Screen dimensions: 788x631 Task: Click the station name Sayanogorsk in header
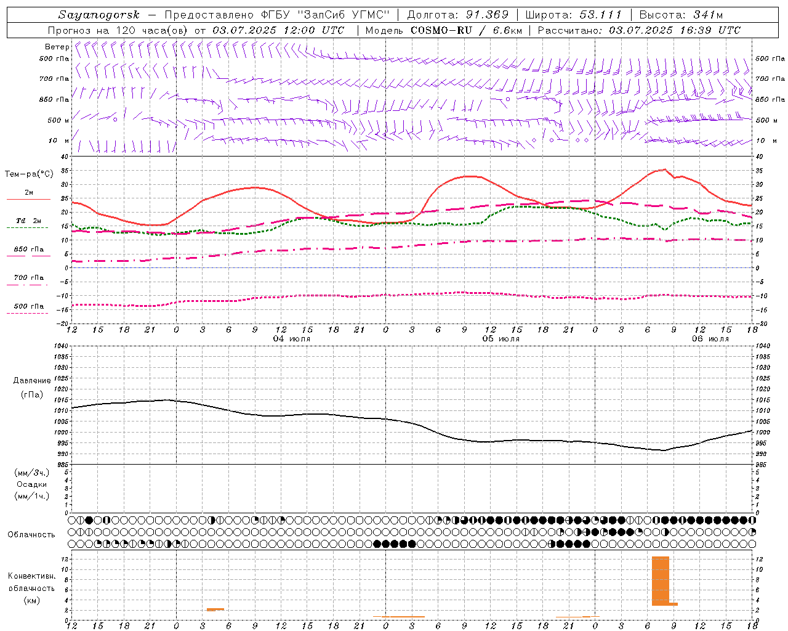[x=99, y=15]
